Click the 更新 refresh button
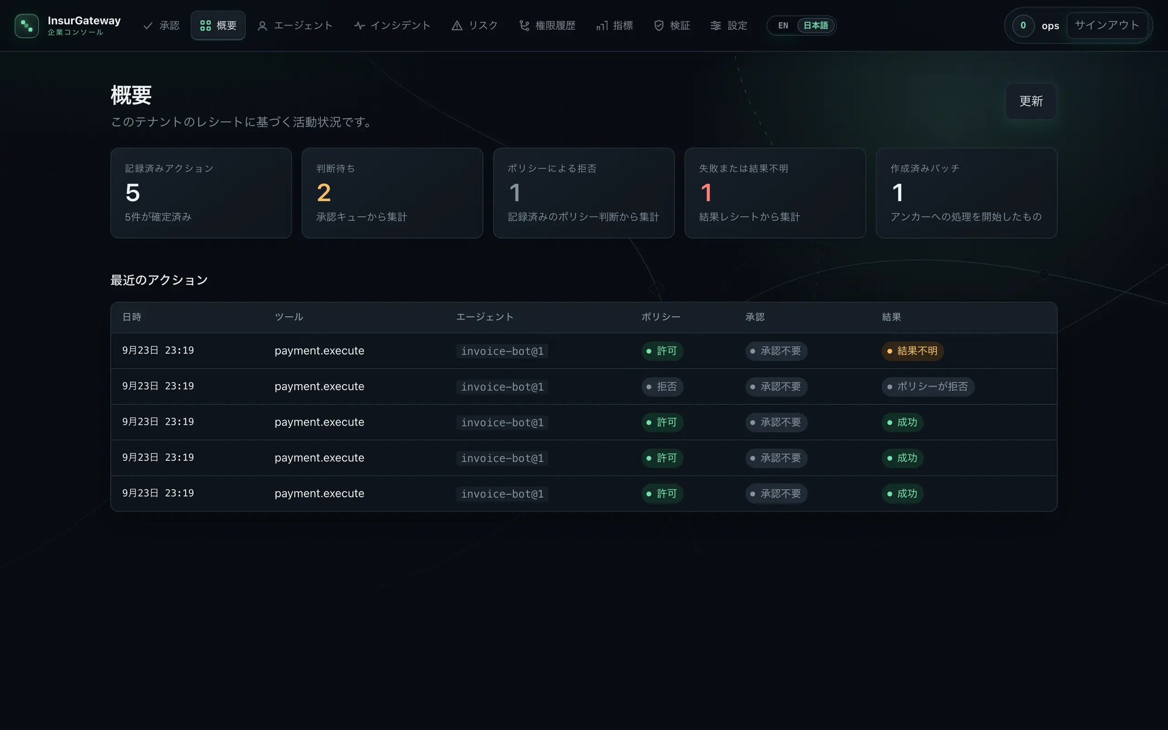The height and width of the screenshot is (730, 1168). coord(1031,101)
